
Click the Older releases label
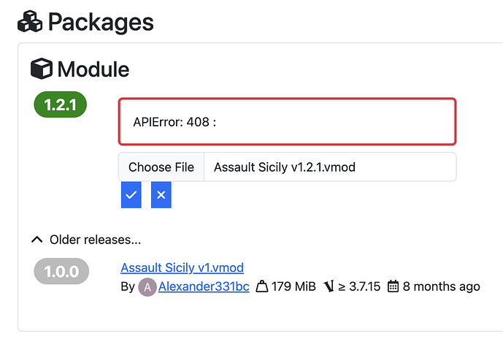click(x=95, y=239)
